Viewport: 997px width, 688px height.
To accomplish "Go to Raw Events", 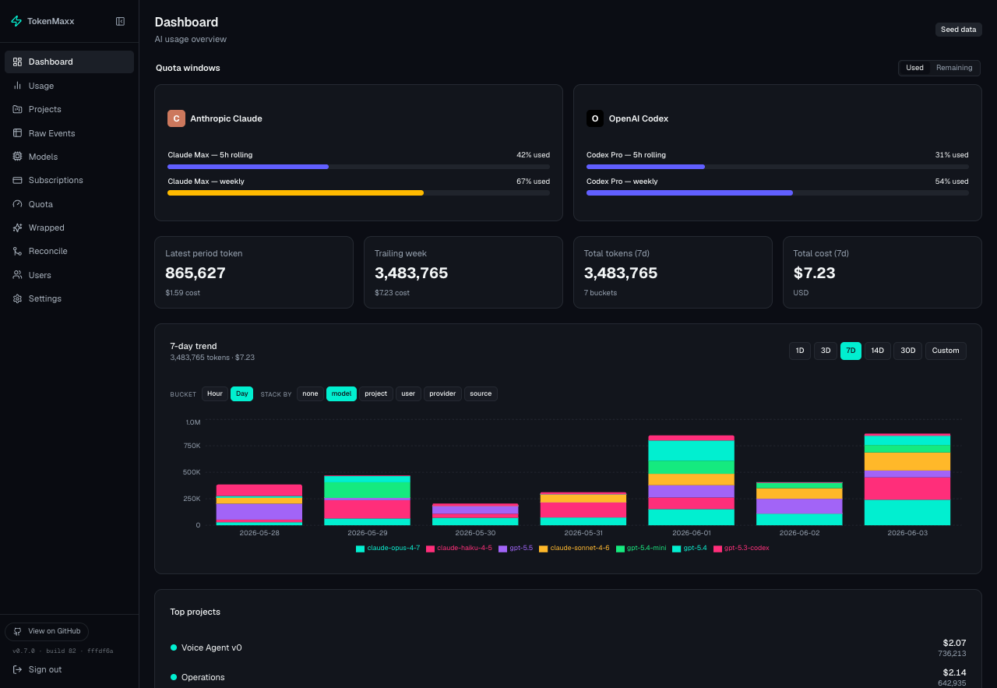I will (x=69, y=133).
